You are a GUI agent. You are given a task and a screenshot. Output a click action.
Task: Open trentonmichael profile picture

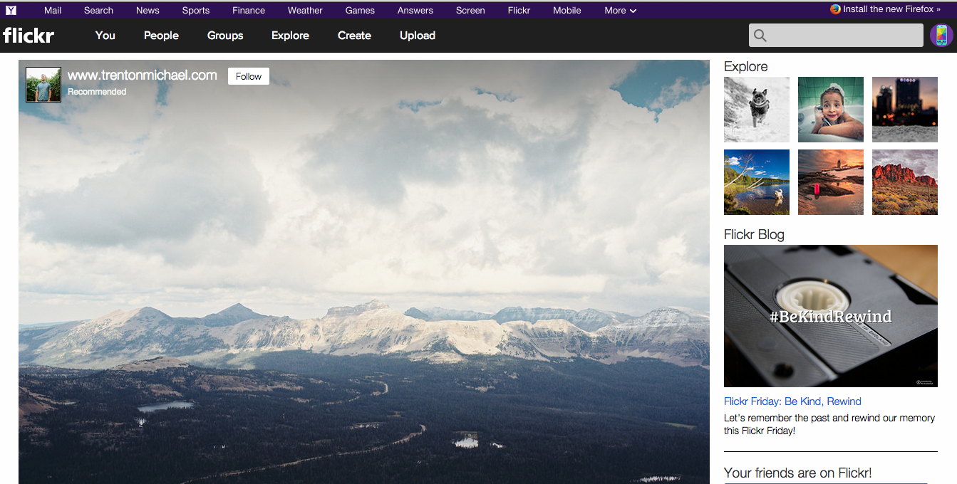[x=43, y=85]
